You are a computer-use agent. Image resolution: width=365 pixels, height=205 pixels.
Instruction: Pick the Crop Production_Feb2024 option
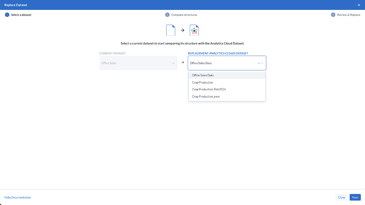point(209,90)
